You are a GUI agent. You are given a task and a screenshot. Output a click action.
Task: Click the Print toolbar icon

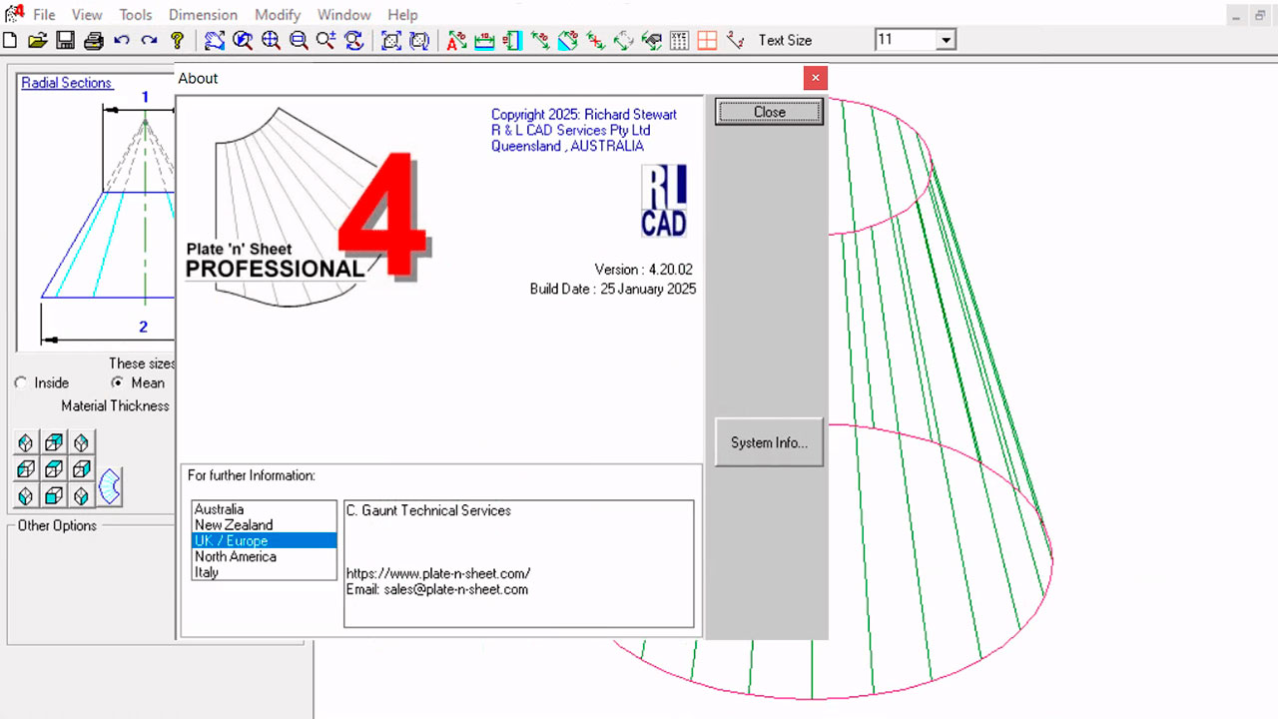pos(92,40)
